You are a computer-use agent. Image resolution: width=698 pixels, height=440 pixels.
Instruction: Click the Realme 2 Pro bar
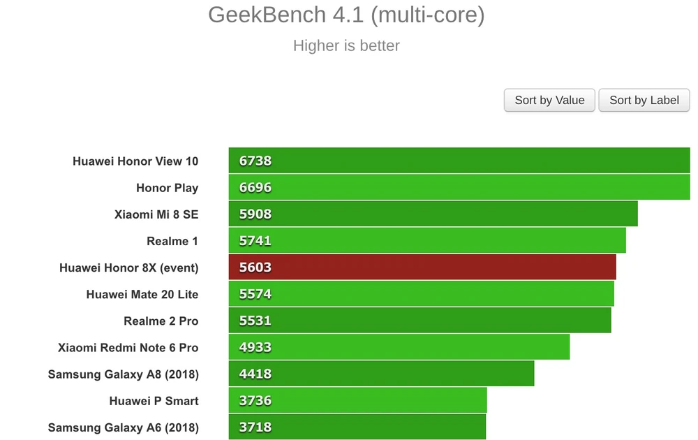click(x=419, y=321)
